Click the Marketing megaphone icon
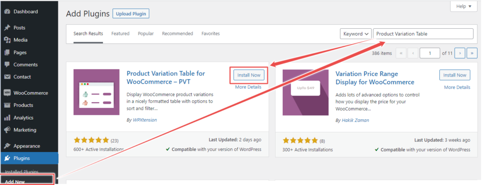This screenshot has width=490, height=185. (7, 130)
